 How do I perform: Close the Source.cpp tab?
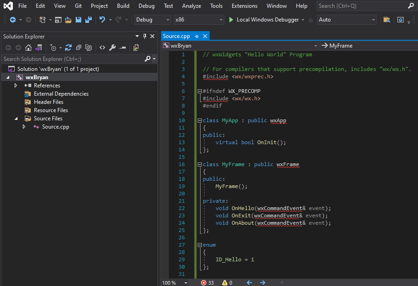pos(205,36)
